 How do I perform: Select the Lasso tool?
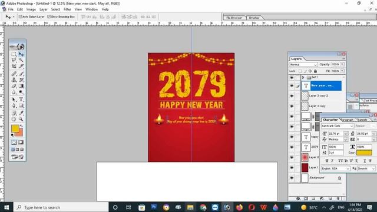(x=14, y=60)
